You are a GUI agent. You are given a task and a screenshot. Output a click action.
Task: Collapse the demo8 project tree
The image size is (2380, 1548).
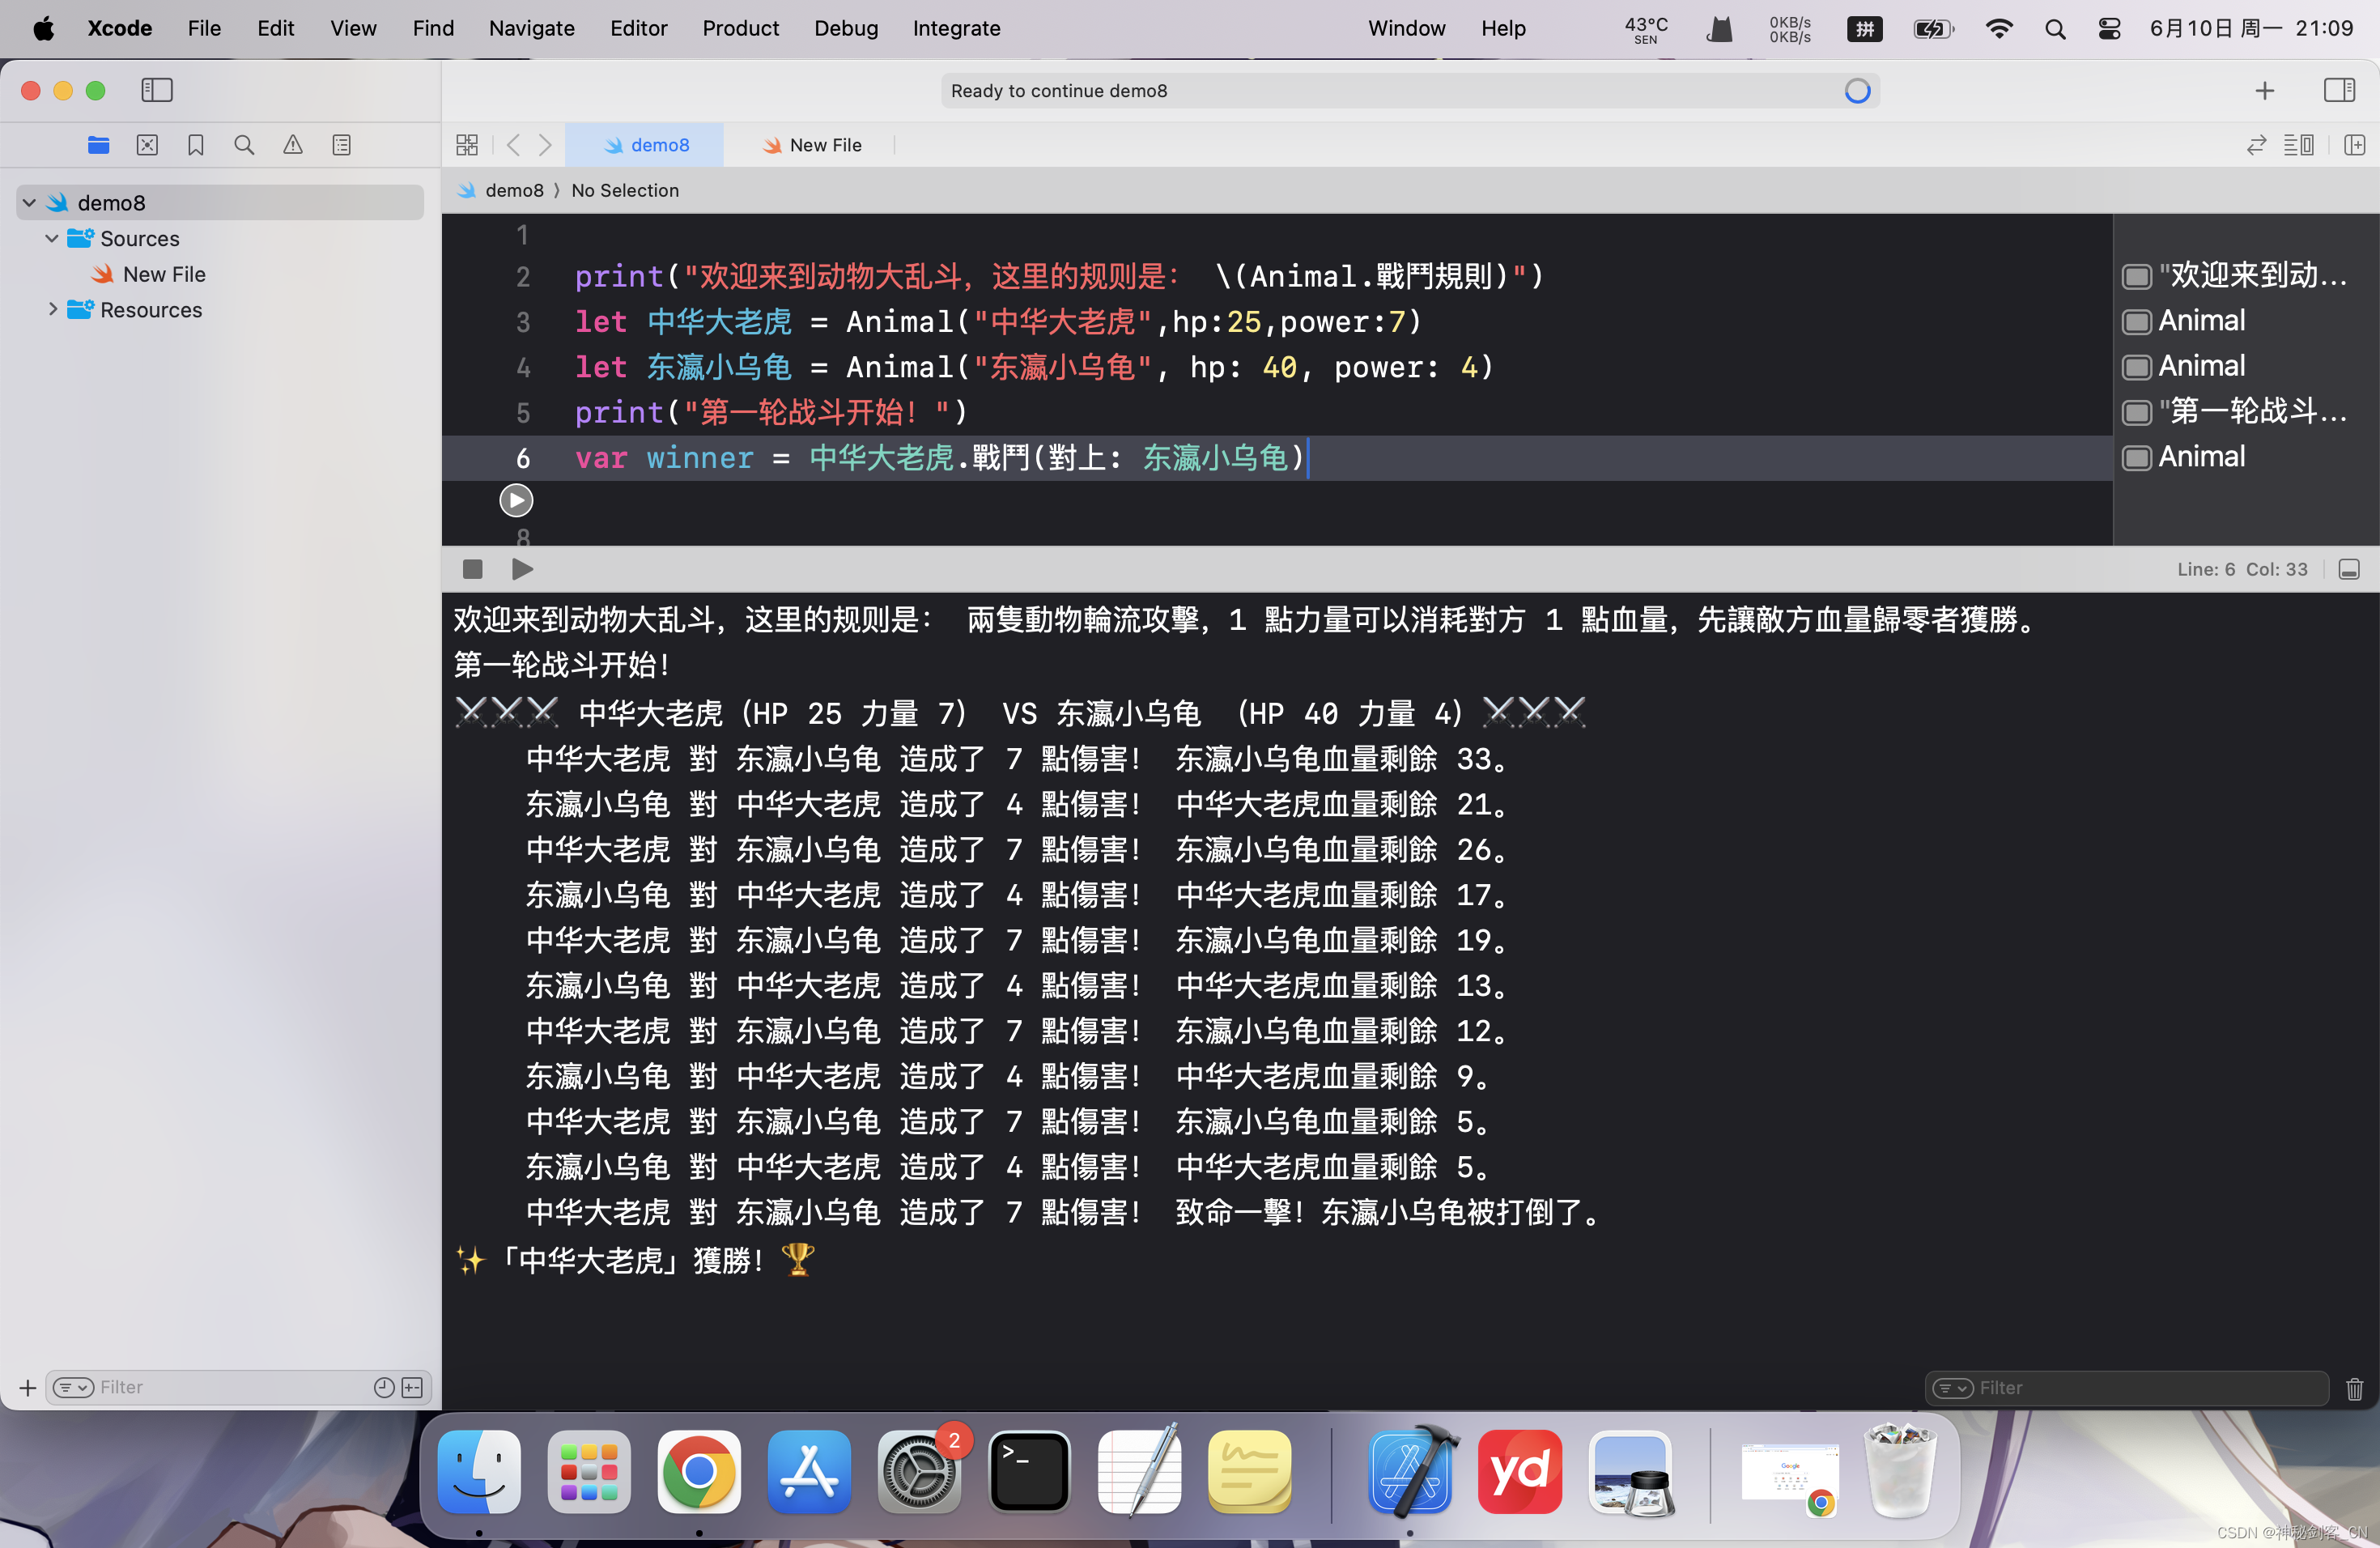click(30, 203)
